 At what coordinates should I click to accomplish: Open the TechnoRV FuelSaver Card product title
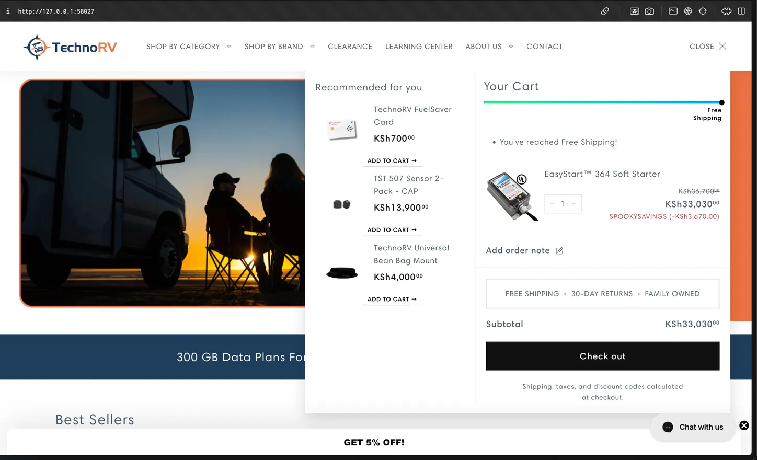[413, 116]
